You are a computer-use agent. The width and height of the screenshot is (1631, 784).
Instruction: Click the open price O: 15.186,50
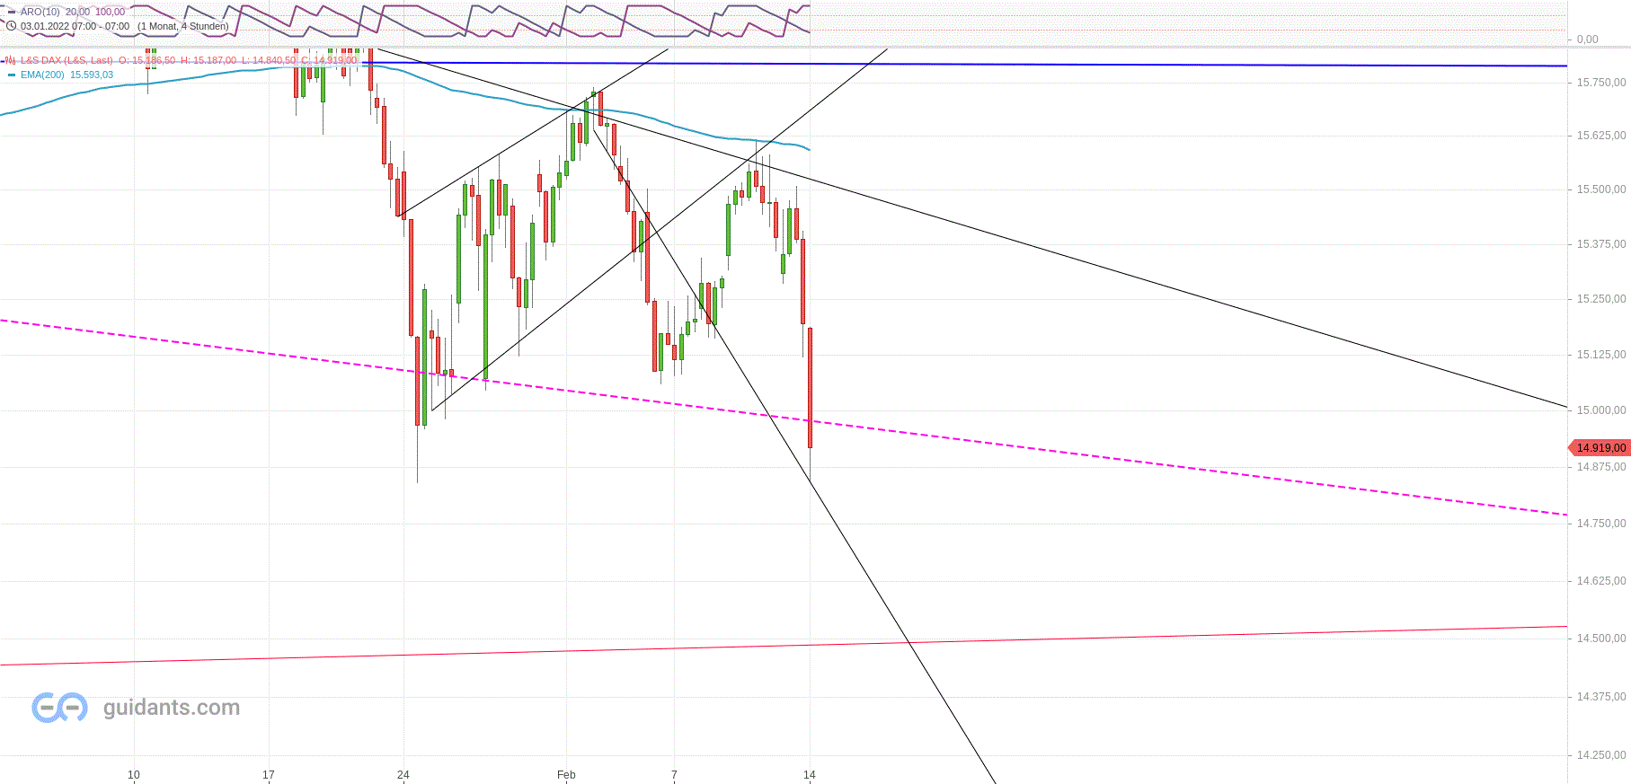[147, 60]
